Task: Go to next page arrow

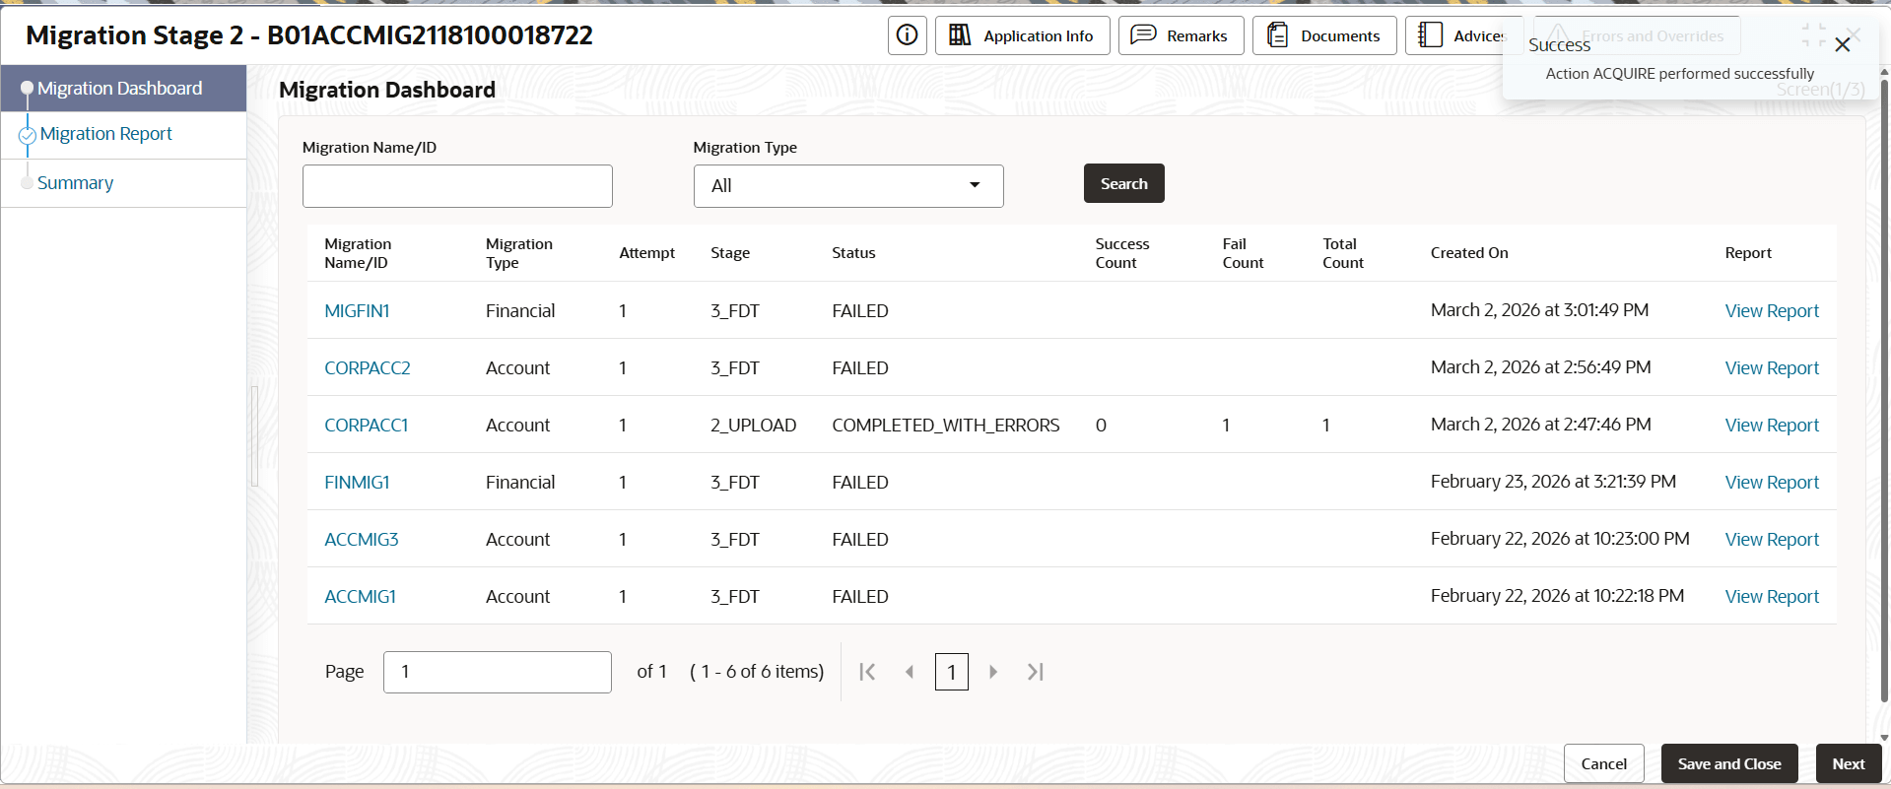Action: [x=993, y=672]
